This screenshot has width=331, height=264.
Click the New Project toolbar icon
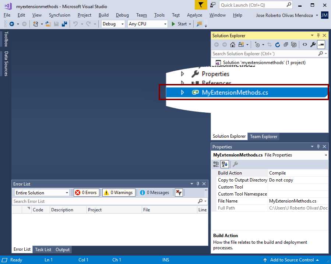click(35, 24)
